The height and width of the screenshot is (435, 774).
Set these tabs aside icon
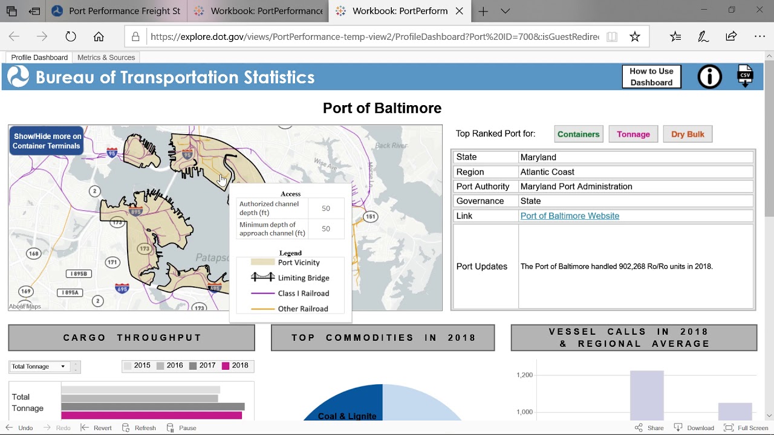(x=34, y=11)
